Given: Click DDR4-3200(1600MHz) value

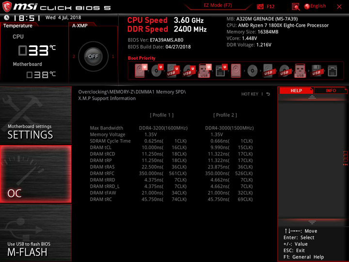Looking at the screenshot, I should click(163, 128).
